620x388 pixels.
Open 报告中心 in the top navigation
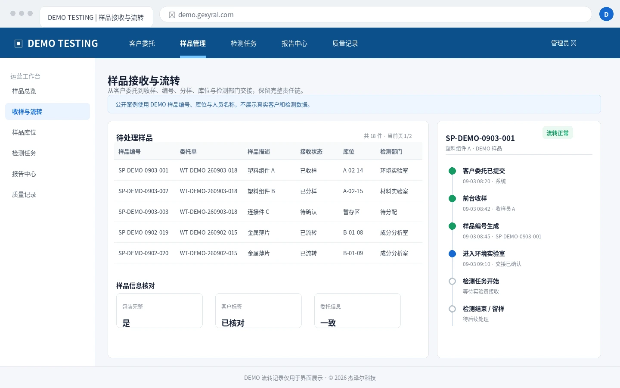coord(294,43)
